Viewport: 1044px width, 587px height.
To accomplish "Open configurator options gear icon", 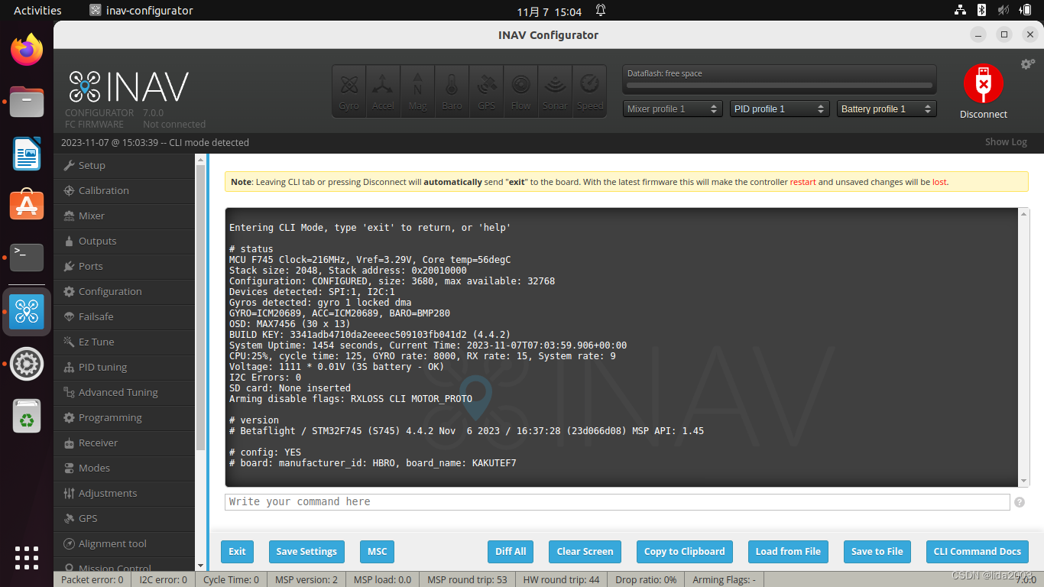I will (x=1028, y=64).
